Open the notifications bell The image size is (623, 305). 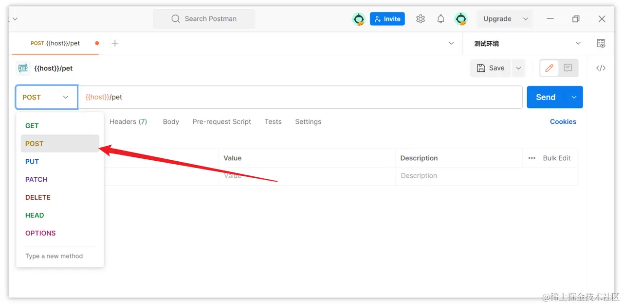click(440, 19)
